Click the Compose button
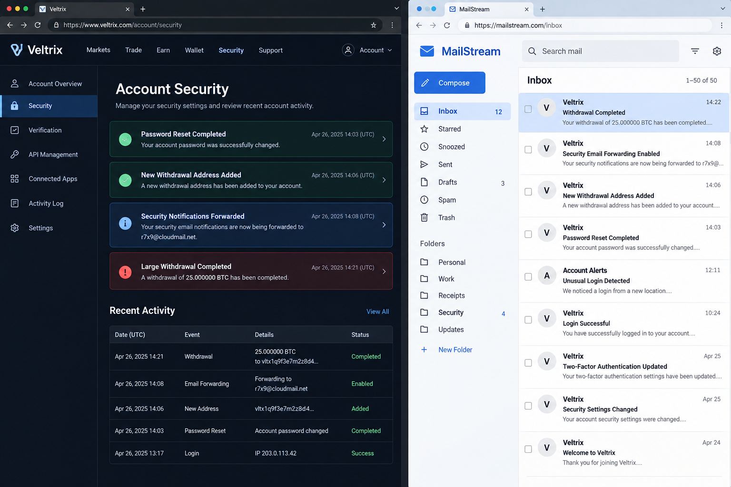This screenshot has height=487, width=731. [x=450, y=83]
